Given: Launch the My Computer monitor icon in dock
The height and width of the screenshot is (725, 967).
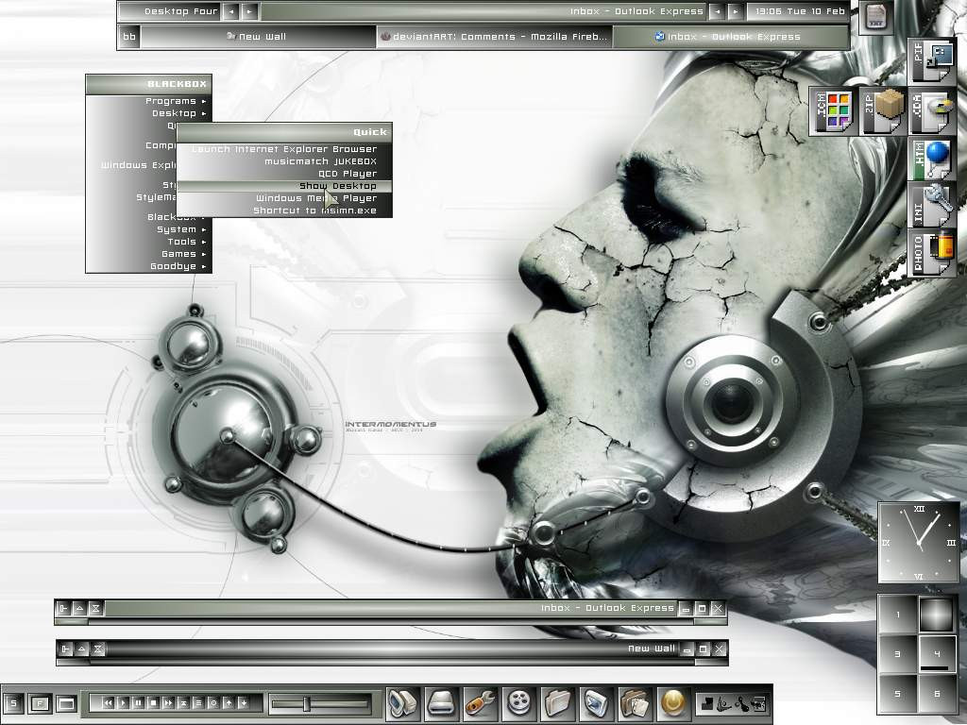Looking at the screenshot, I should click(403, 702).
